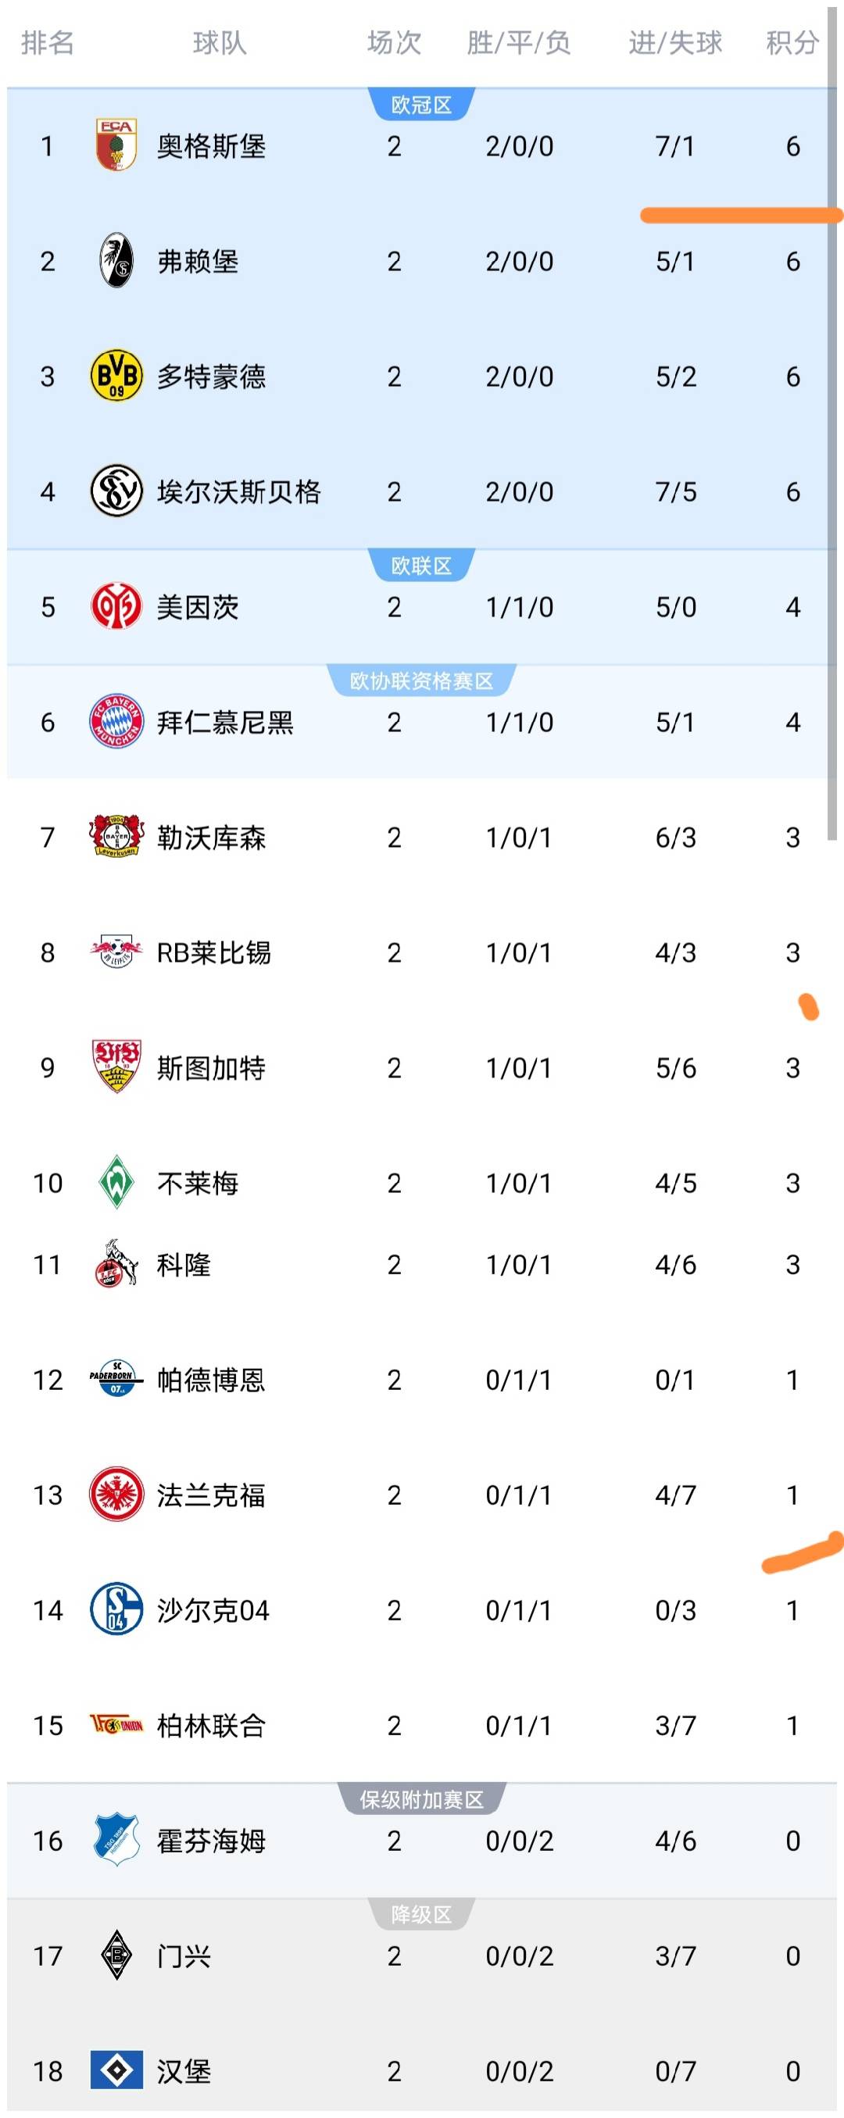Tap the Bayer Leverkusen crest

[116, 836]
